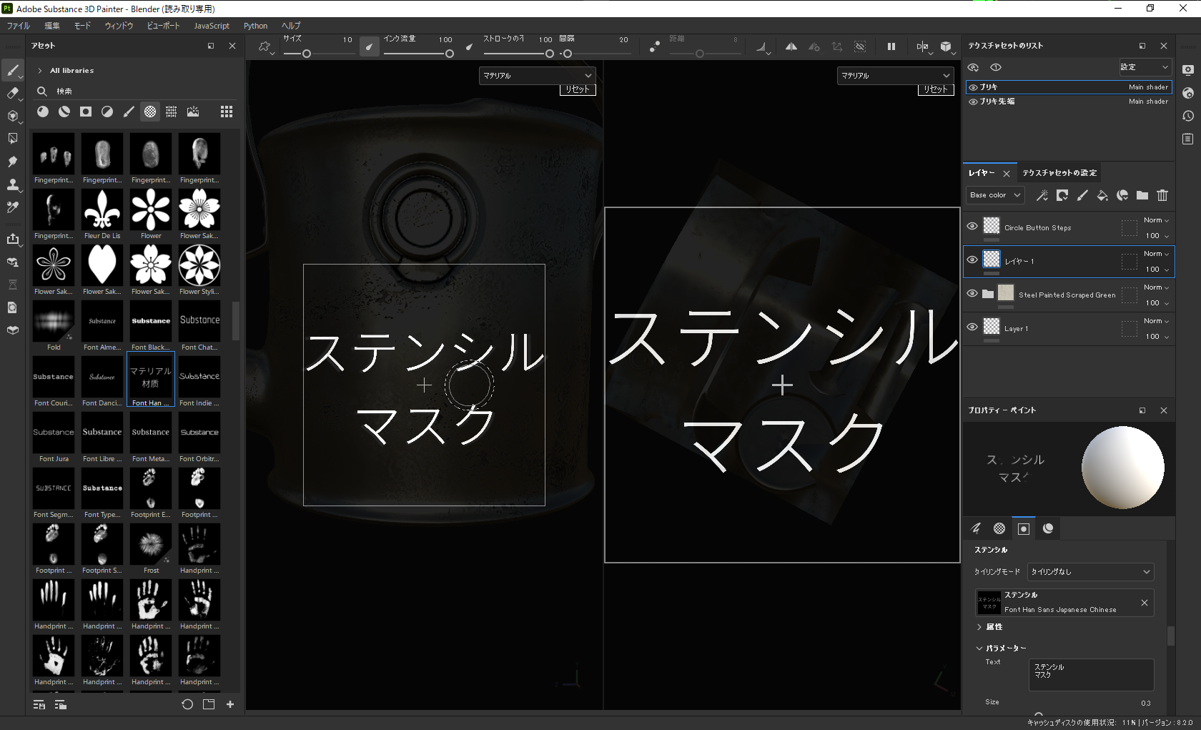The width and height of the screenshot is (1201, 730).
Task: Delete the selected layer with the trash icon
Action: click(1162, 195)
